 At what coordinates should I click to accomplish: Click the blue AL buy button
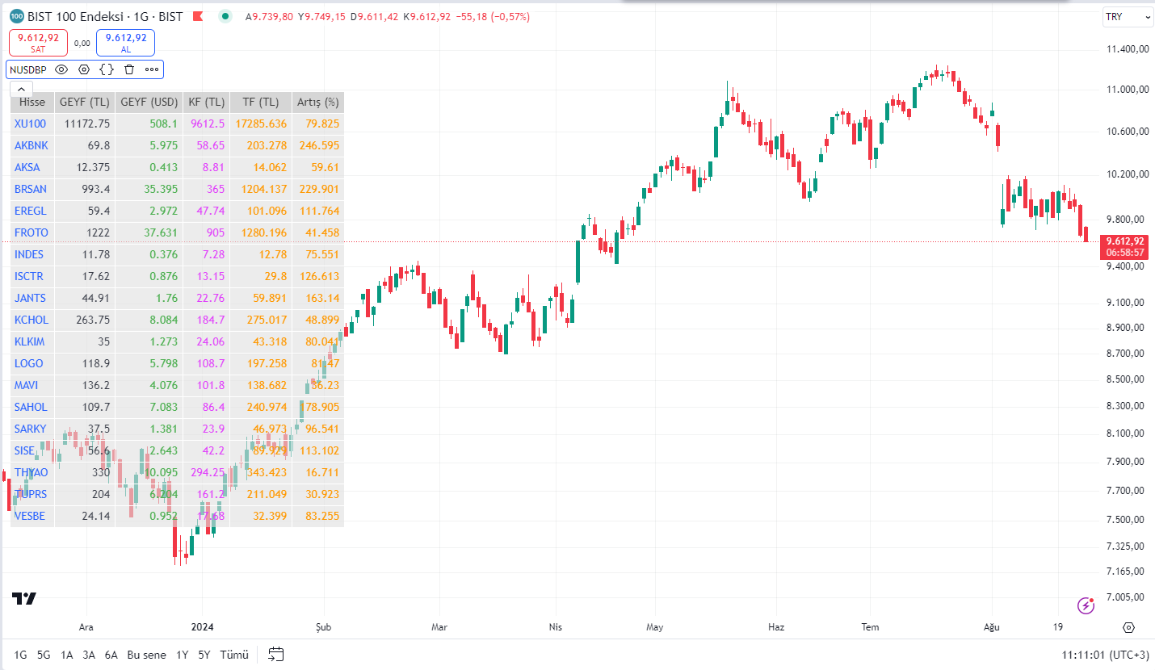(x=125, y=43)
